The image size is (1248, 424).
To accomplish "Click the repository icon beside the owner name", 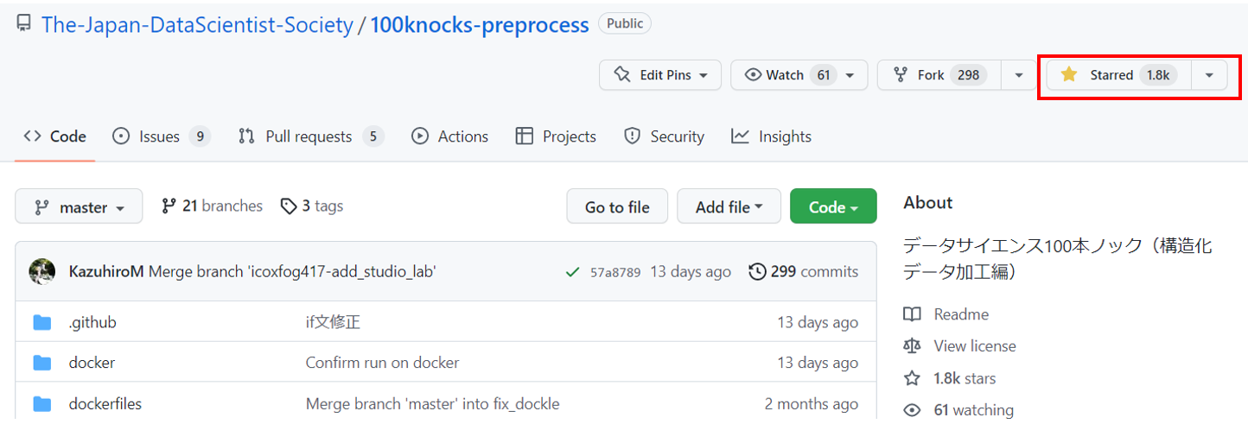I will click(23, 24).
